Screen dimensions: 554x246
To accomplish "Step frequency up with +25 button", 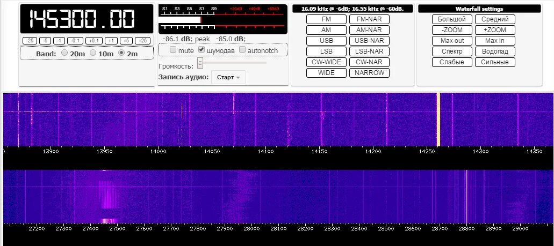I will click(142, 41).
